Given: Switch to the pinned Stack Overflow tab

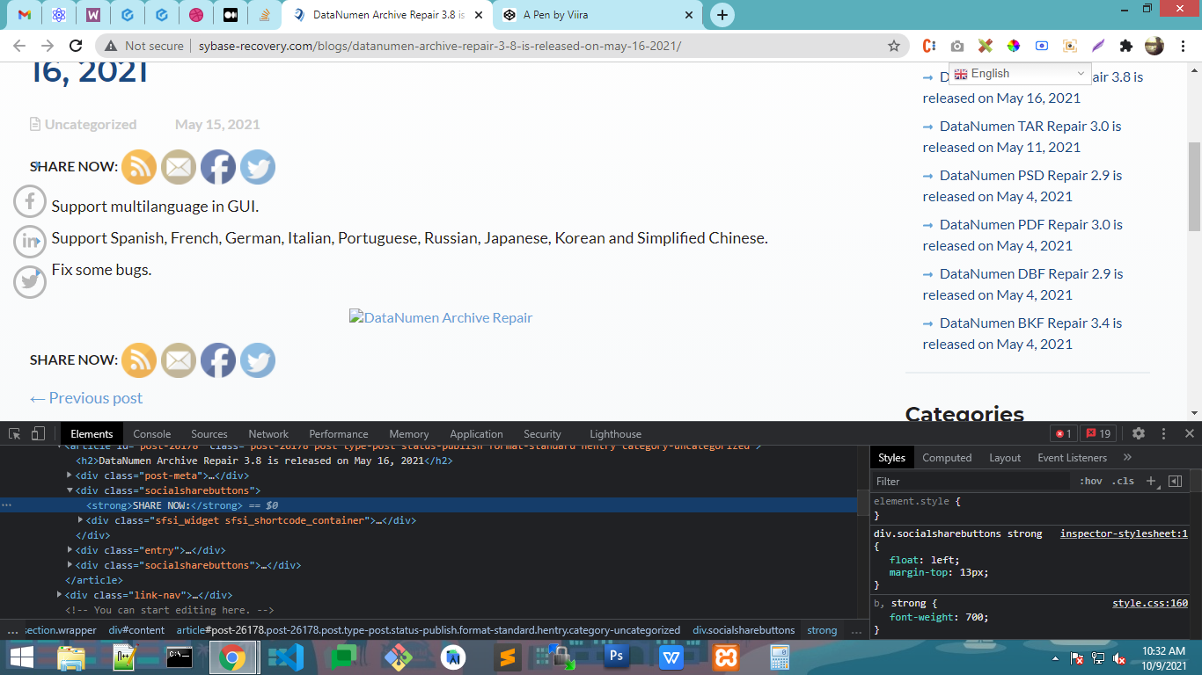Looking at the screenshot, I should point(264,15).
